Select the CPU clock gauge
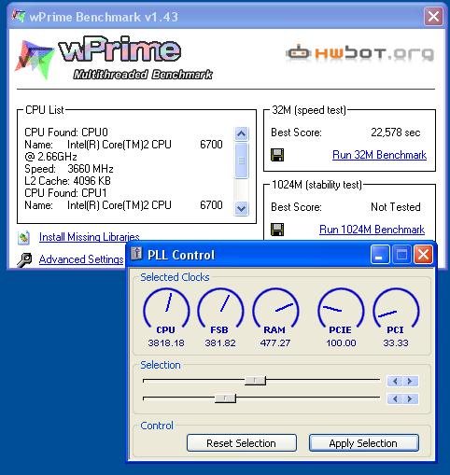 (166, 309)
